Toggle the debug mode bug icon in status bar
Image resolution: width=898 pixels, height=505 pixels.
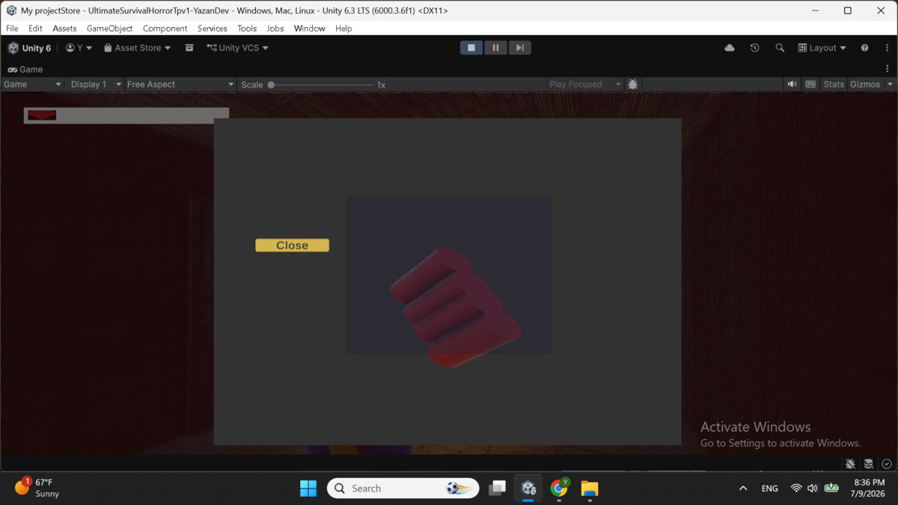pos(850,464)
